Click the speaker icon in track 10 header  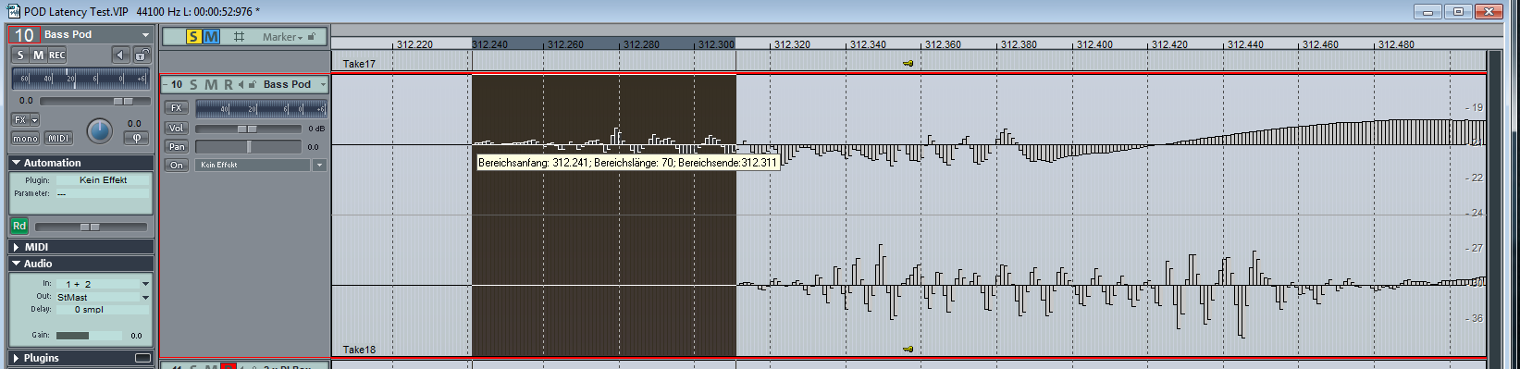[241, 84]
